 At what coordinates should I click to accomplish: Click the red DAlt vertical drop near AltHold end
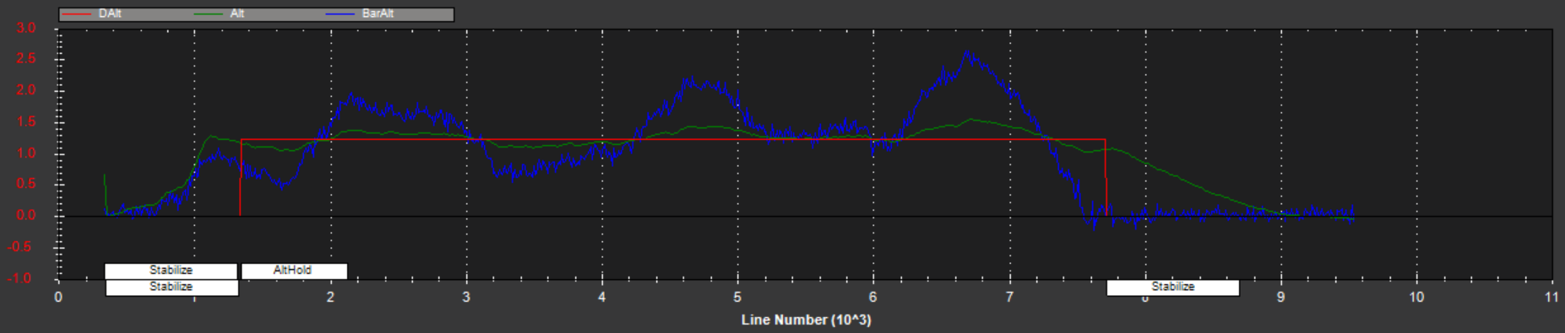tap(1106, 177)
